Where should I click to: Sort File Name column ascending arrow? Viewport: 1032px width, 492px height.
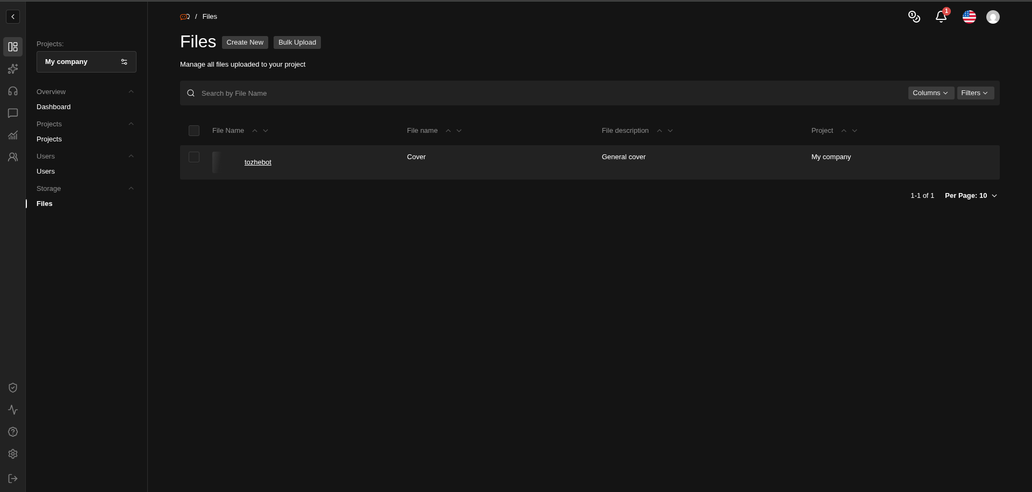pos(255,131)
